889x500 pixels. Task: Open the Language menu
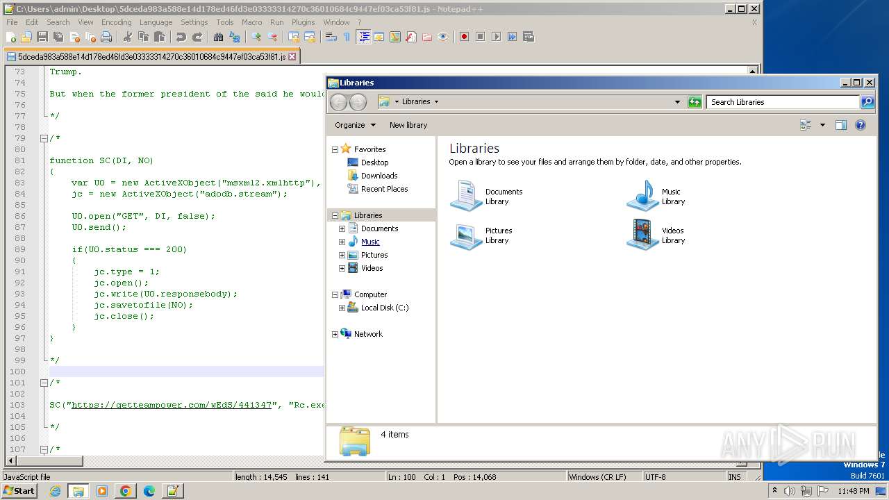(156, 22)
